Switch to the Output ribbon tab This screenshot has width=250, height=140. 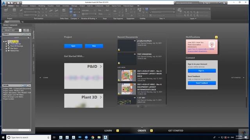point(82,6)
